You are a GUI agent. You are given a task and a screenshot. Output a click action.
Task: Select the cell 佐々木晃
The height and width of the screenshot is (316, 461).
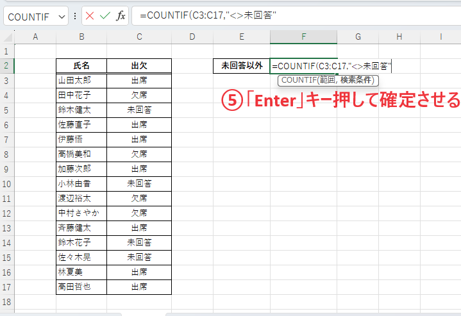[81, 258]
